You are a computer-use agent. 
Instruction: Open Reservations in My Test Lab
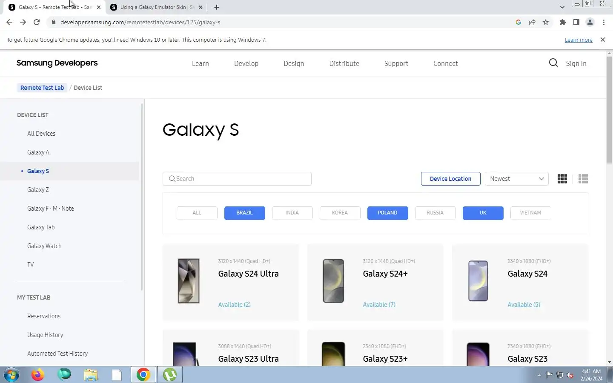44,316
